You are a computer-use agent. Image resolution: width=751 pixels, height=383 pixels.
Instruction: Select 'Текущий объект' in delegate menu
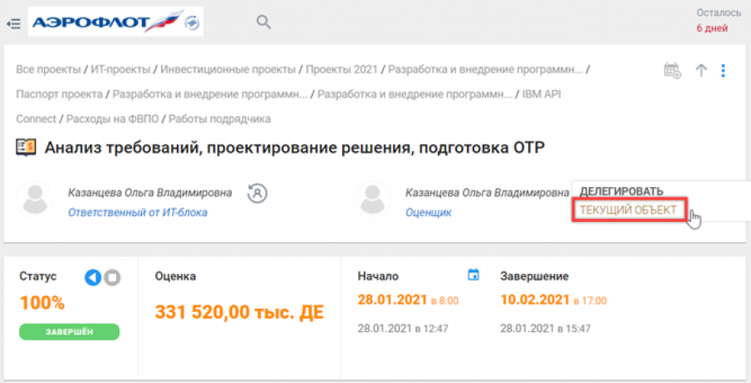pos(628,210)
